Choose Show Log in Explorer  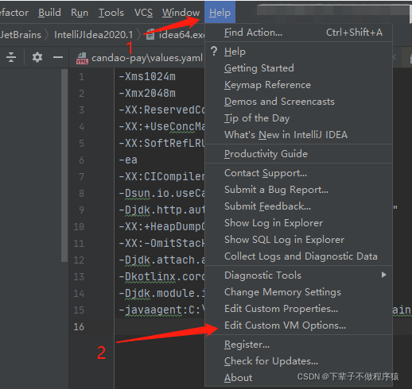(298, 223)
